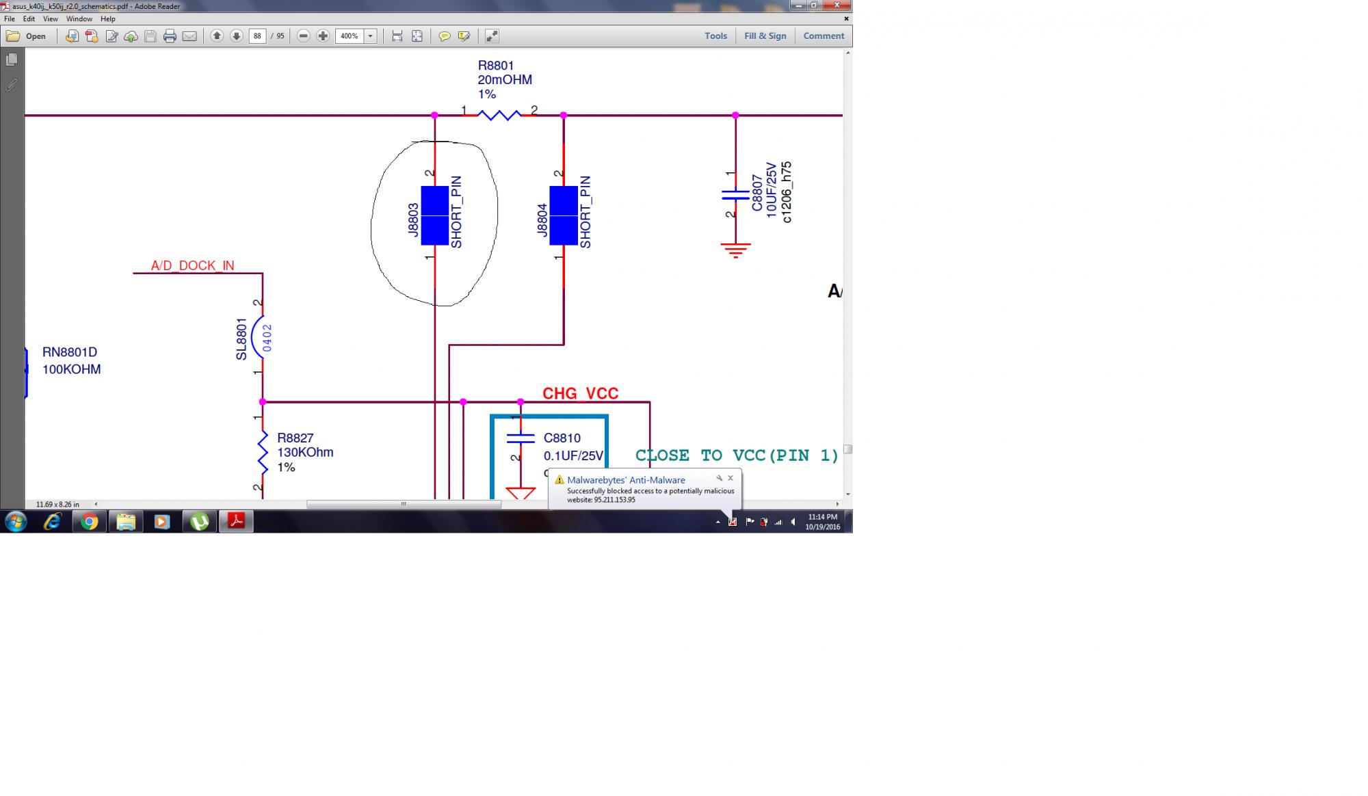The height and width of the screenshot is (796, 1368).
Task: Open the View menu
Action: click(50, 19)
